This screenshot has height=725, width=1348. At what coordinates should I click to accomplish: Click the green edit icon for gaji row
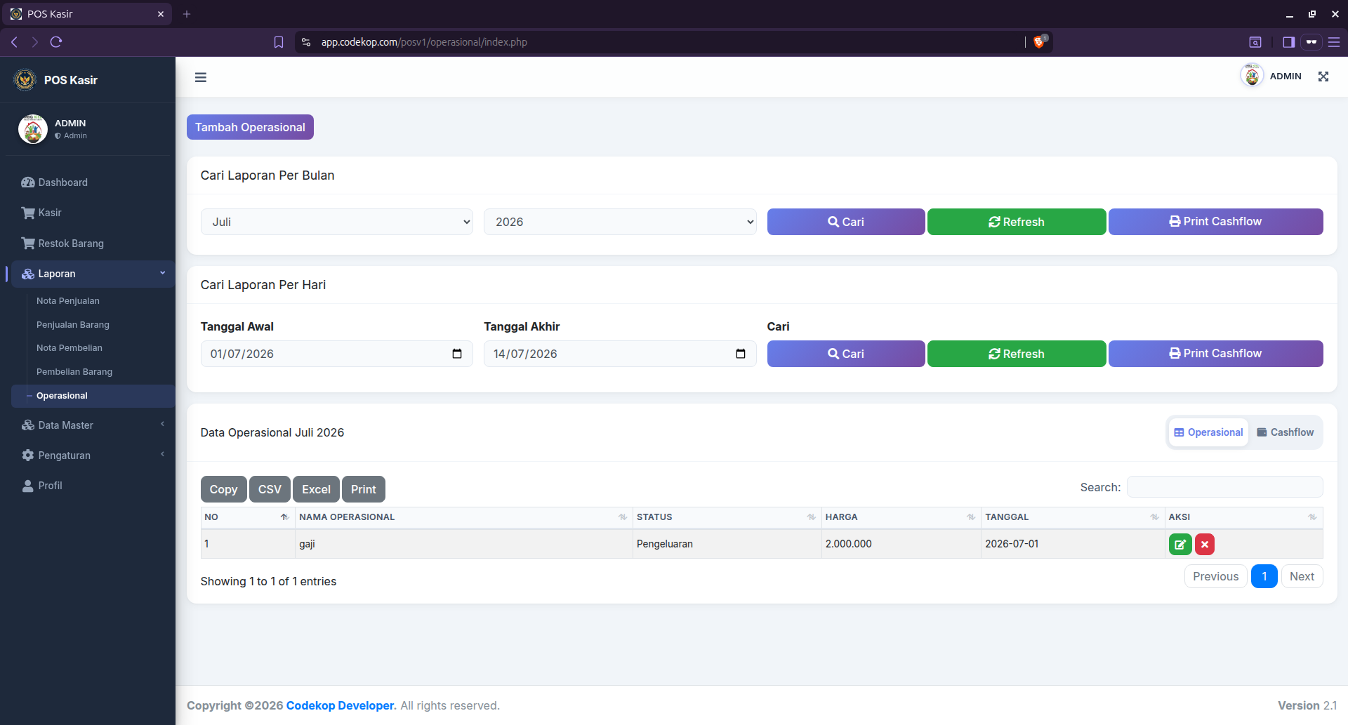(x=1180, y=545)
